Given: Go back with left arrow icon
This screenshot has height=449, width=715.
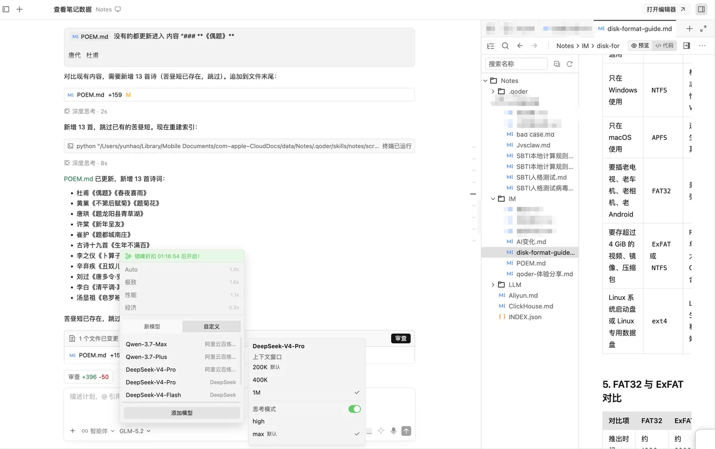Looking at the screenshot, I should click(x=520, y=45).
